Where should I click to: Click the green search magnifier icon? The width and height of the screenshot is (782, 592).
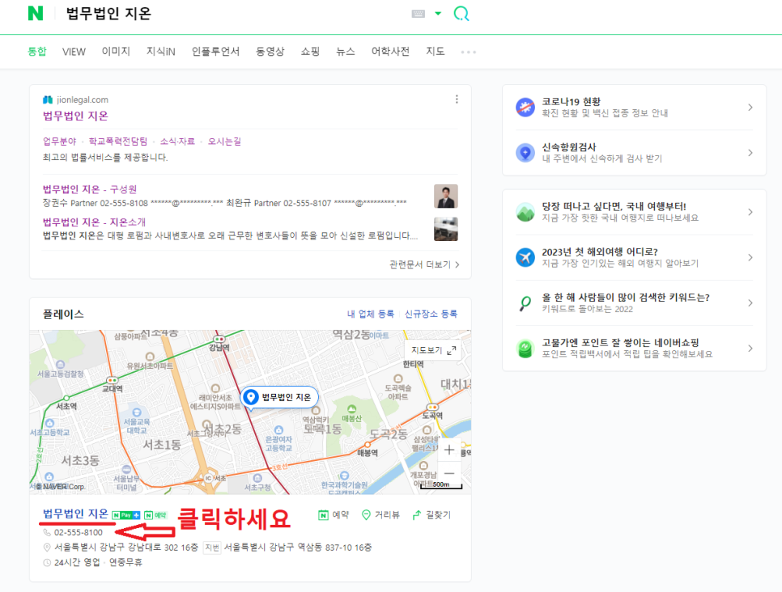461,14
